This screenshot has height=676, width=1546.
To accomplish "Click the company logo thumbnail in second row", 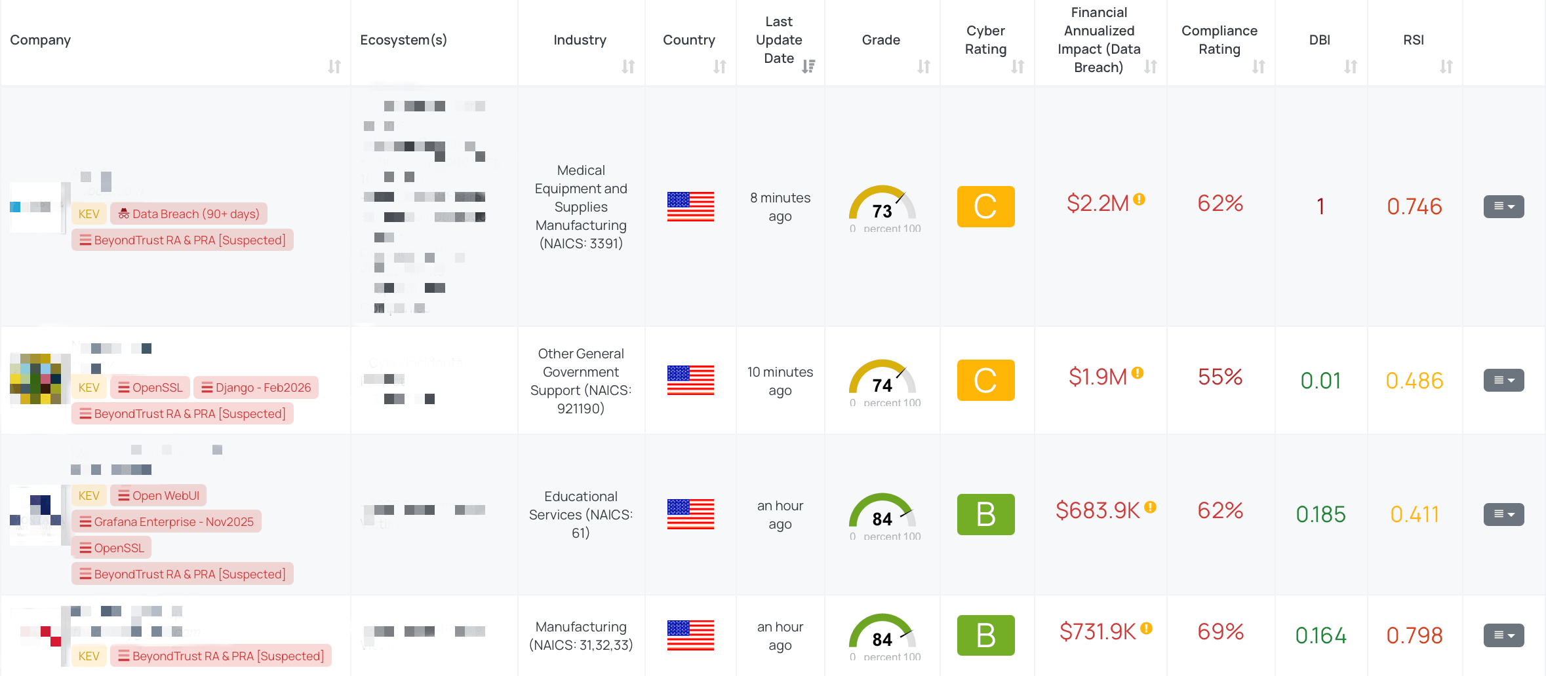I will (38, 380).
